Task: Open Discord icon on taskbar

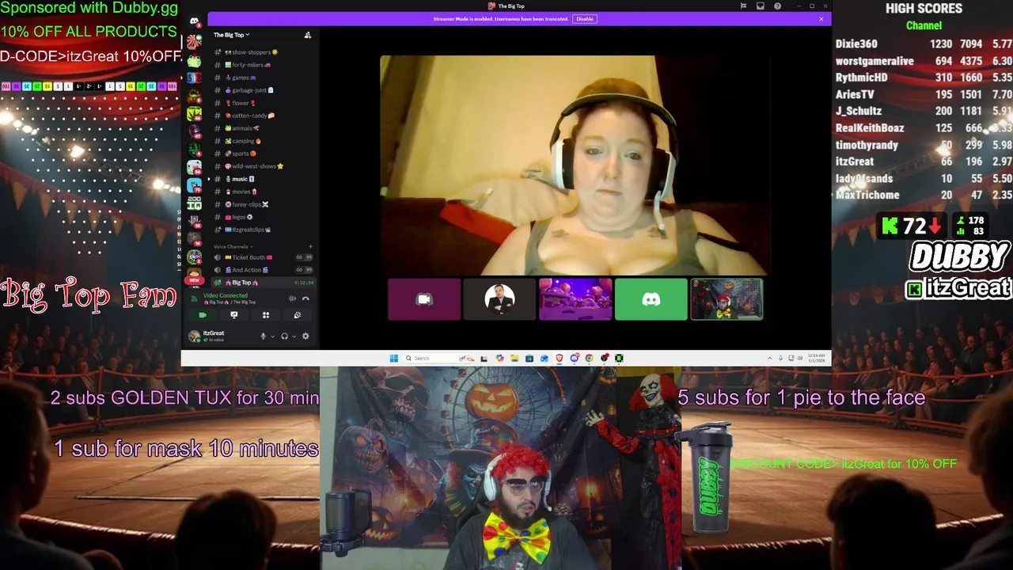Action: (x=575, y=358)
